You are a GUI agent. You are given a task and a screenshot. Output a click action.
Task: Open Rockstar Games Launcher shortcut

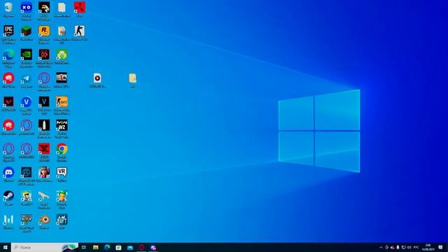[44, 31]
